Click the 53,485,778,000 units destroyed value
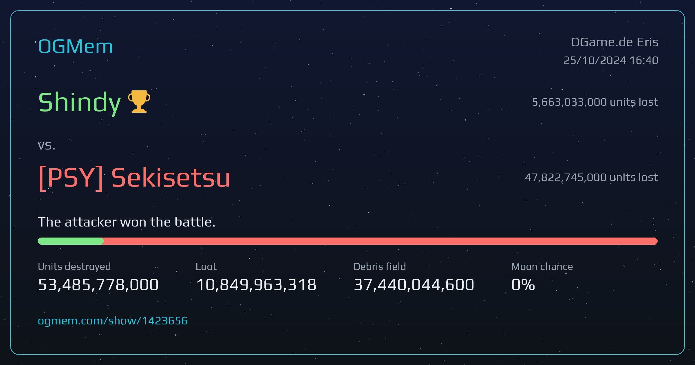 pos(98,284)
